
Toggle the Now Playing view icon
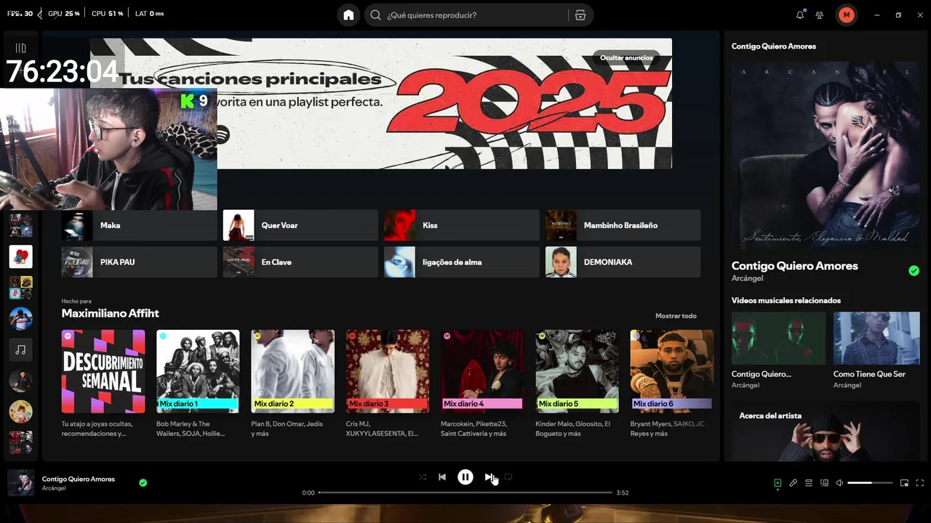click(x=778, y=483)
